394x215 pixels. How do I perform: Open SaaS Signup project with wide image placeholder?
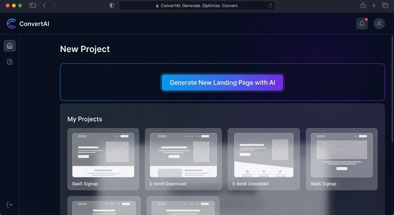342,159
